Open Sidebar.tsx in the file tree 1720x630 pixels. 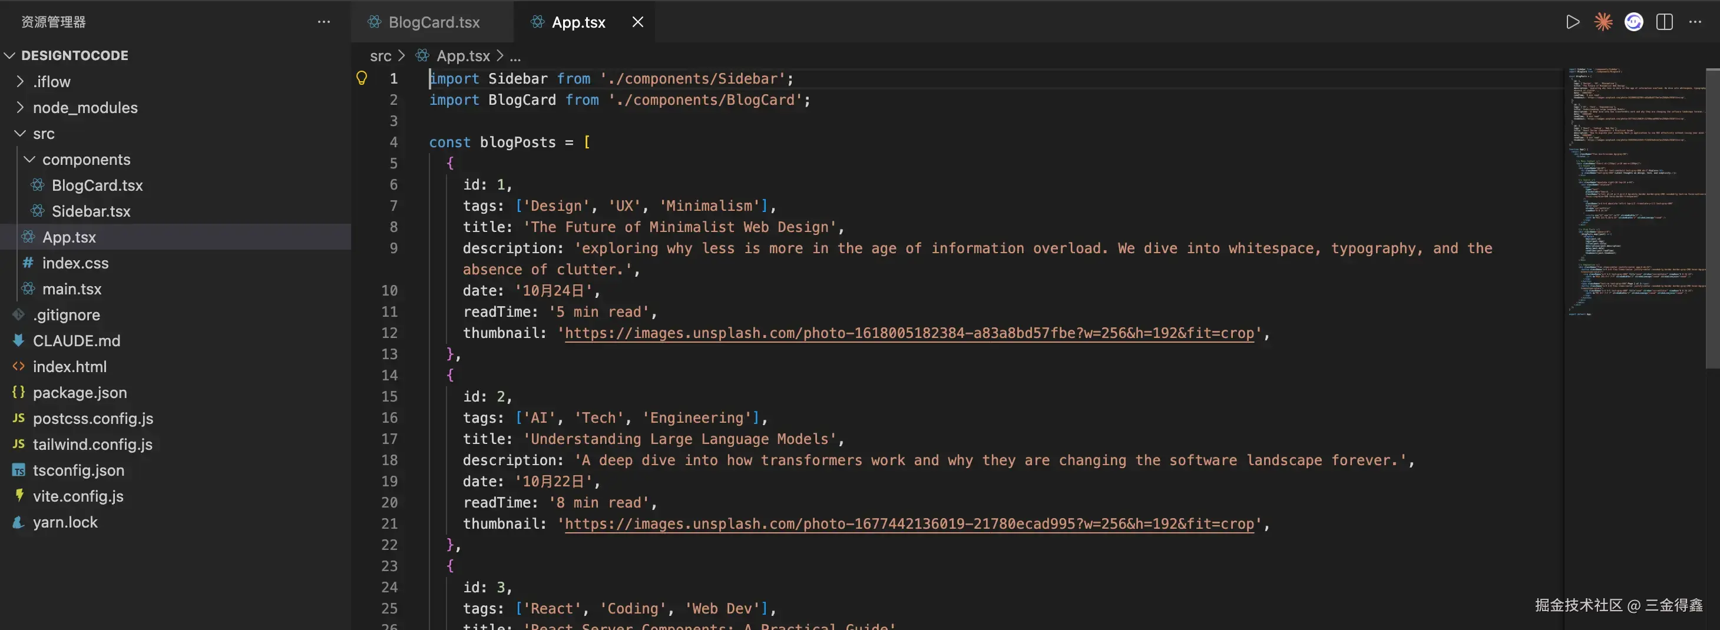tap(91, 211)
